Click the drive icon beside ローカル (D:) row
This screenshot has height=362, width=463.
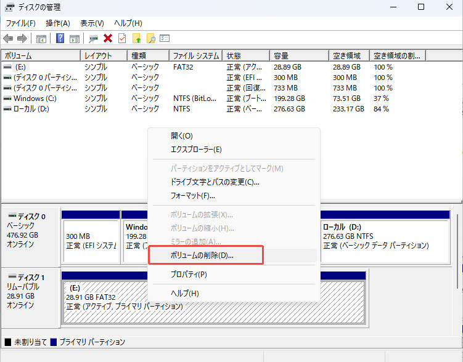pos(7,109)
